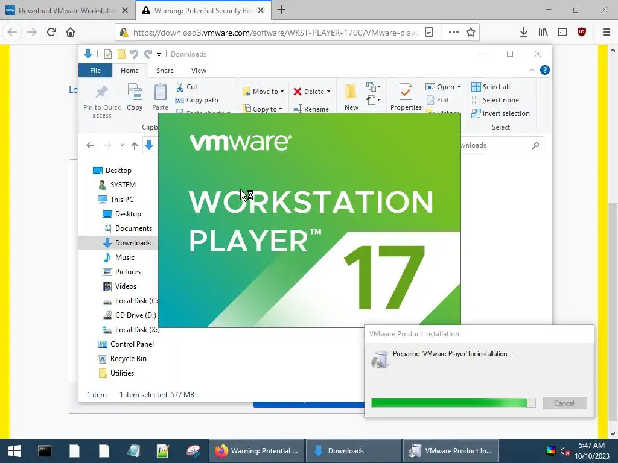Open Delete dropdown in ribbon

pos(312,92)
